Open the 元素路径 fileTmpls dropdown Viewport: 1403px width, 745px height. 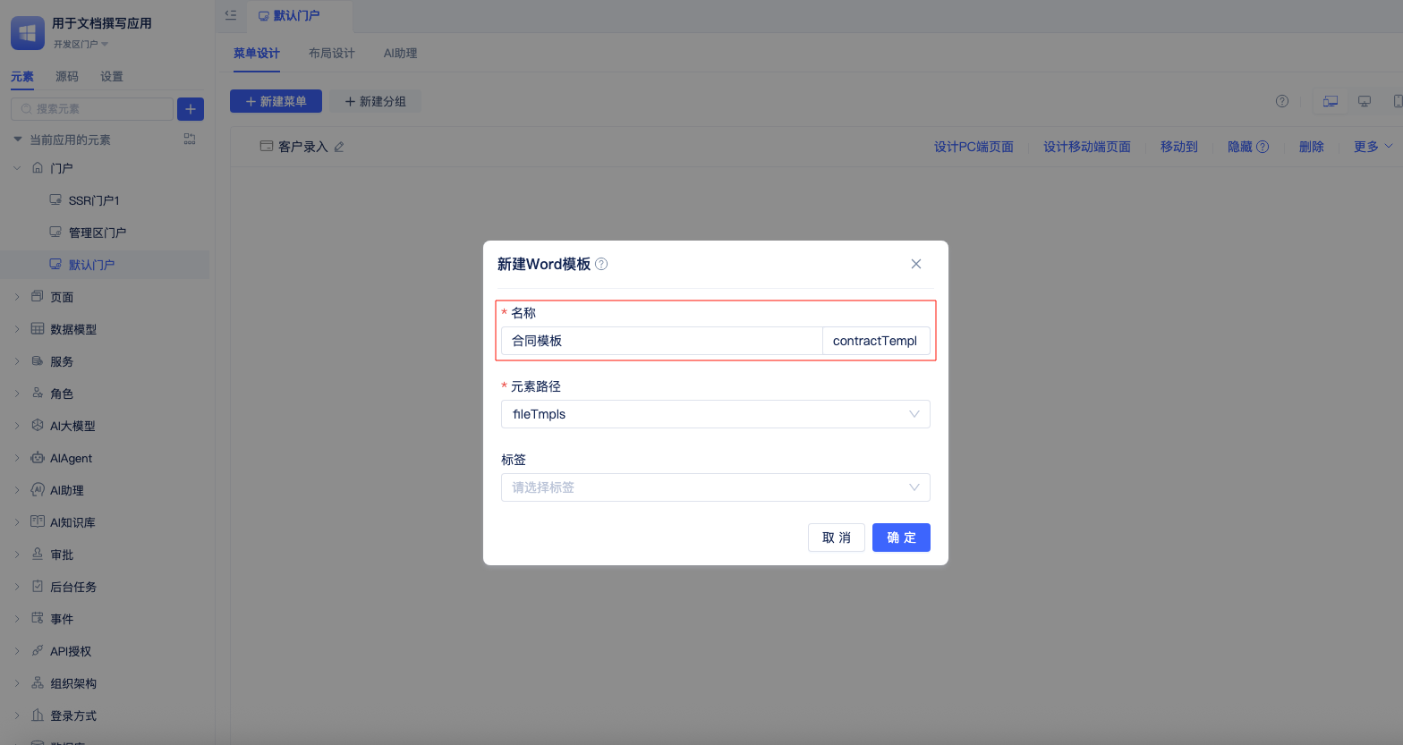[x=716, y=414]
